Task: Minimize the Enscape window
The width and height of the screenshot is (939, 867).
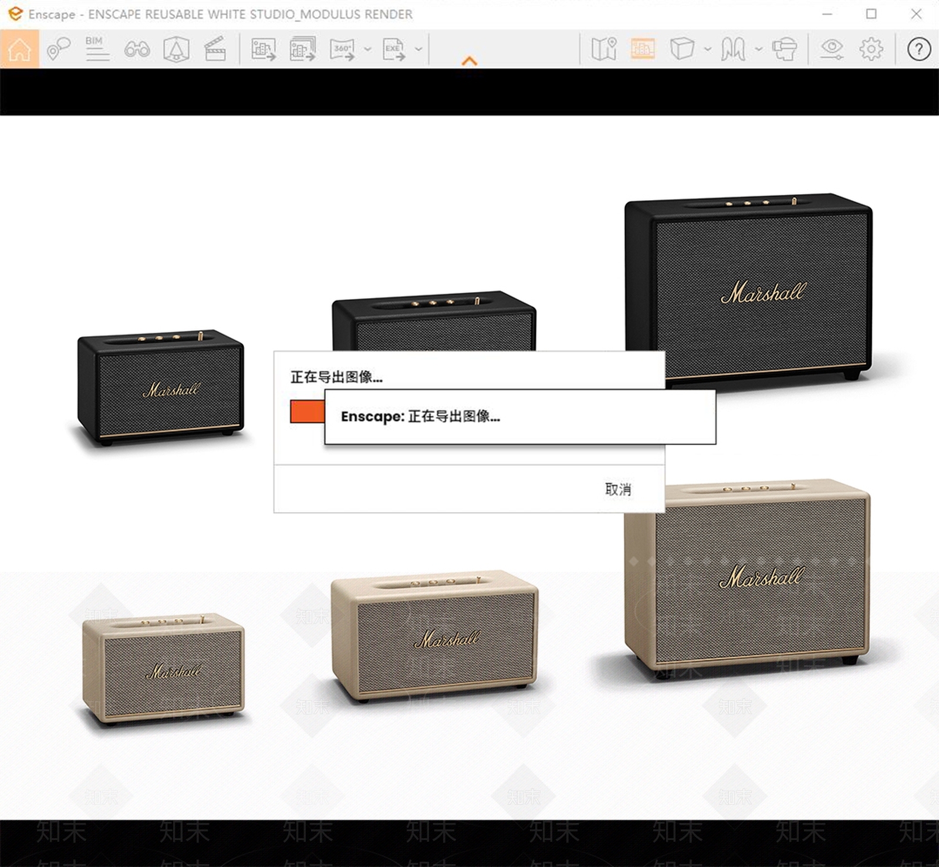Action: (827, 13)
